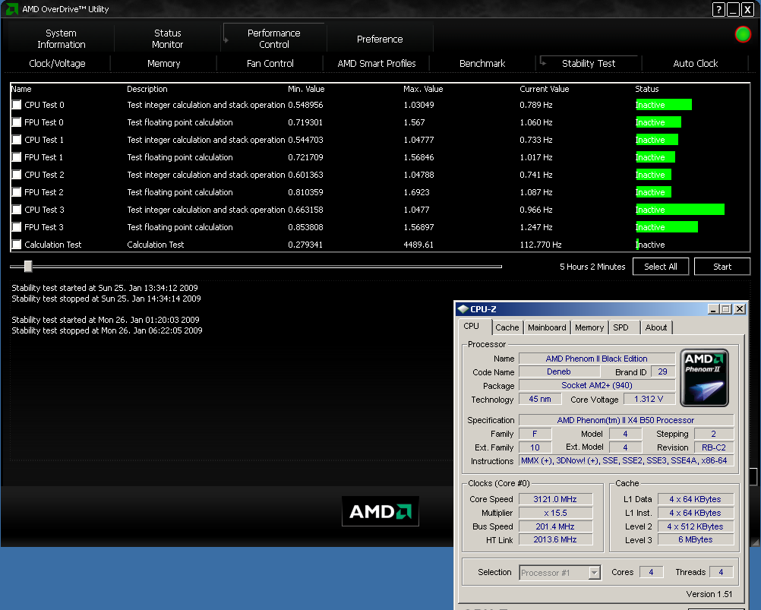This screenshot has width=761, height=610.
Task: Click the Max. Value column header
Action: point(423,89)
